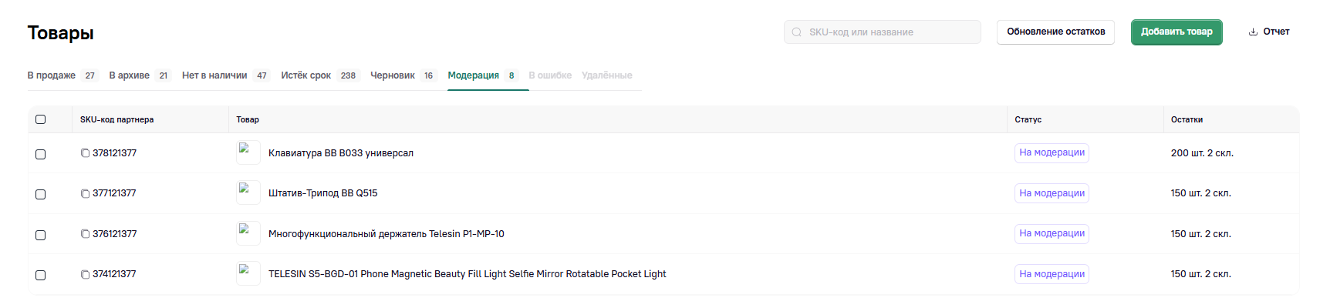This screenshot has height=308, width=1320.
Task: Copy SKU code 376121377
Action: (85, 234)
